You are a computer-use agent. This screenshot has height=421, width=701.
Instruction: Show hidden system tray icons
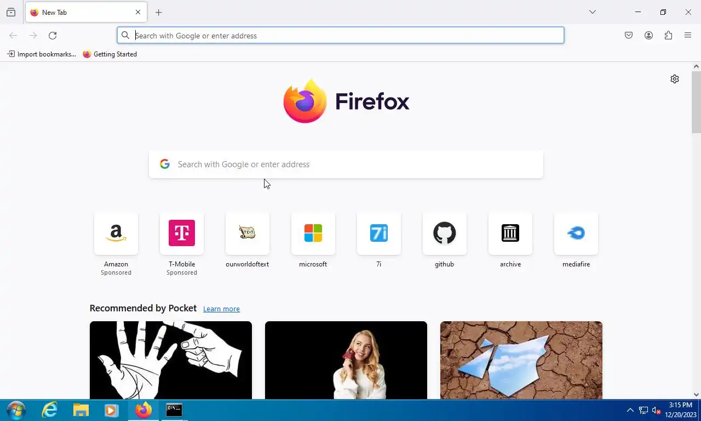[x=630, y=410]
